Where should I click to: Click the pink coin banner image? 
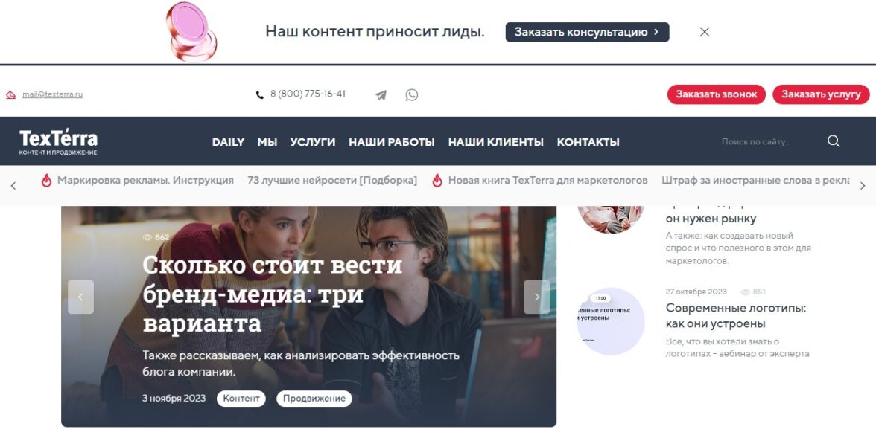[191, 32]
